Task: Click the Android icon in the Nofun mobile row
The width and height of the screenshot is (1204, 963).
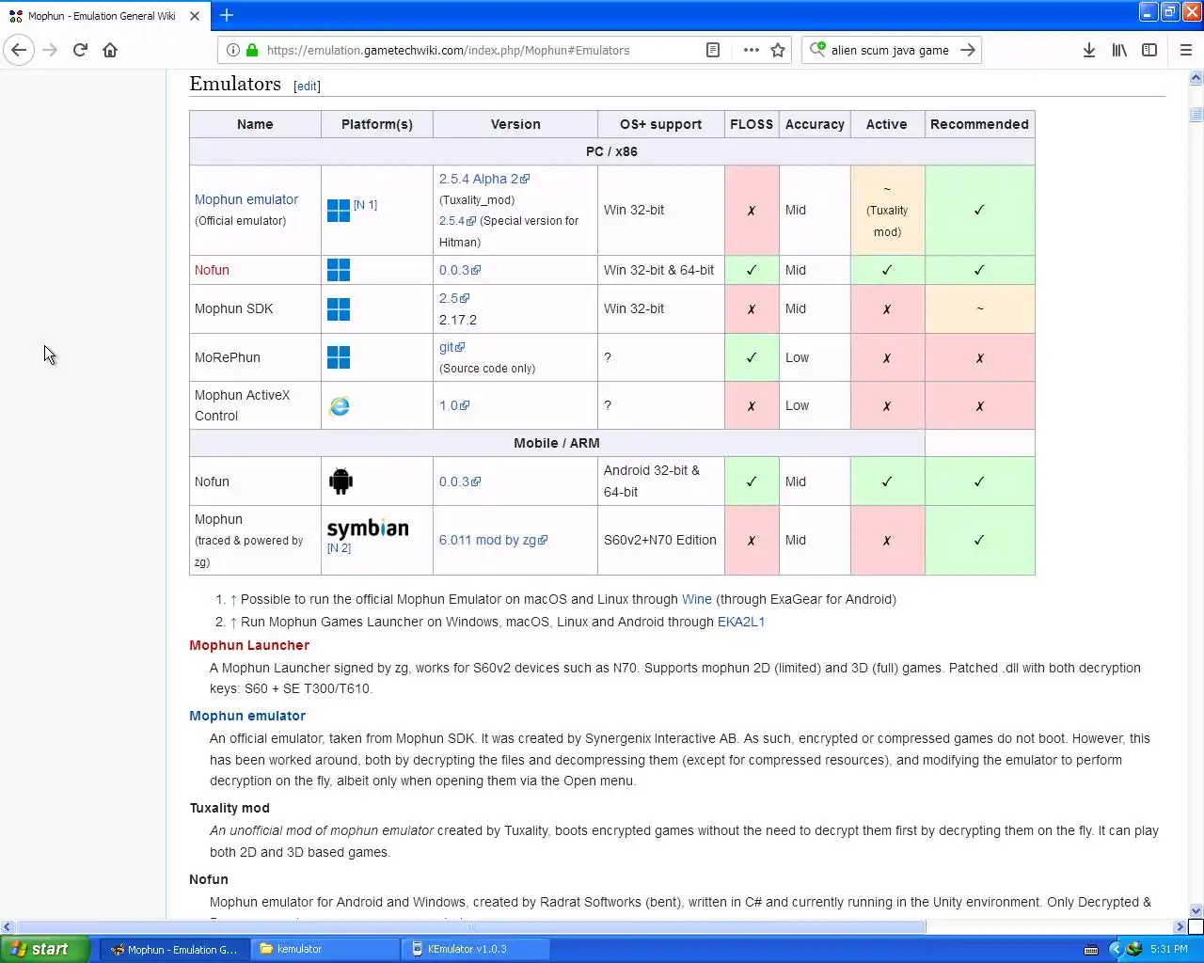Action: (x=341, y=481)
